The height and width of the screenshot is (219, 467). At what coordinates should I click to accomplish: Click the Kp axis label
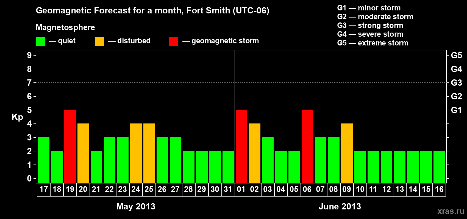17,117
